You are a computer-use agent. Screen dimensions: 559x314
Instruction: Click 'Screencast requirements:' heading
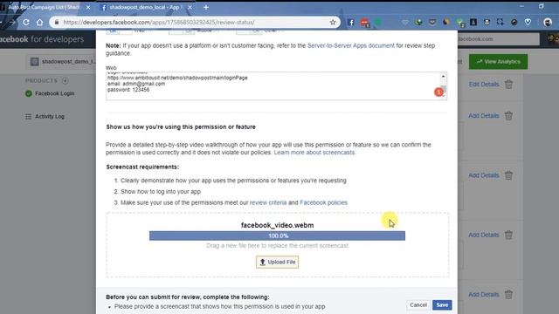coord(142,167)
